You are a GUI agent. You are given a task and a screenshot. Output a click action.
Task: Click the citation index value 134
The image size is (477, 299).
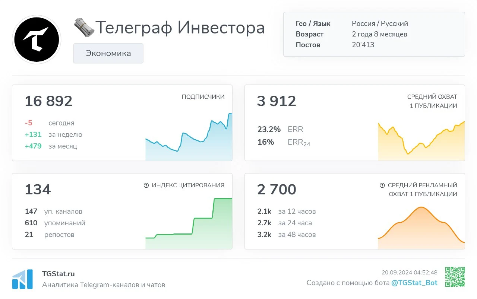[x=38, y=190]
